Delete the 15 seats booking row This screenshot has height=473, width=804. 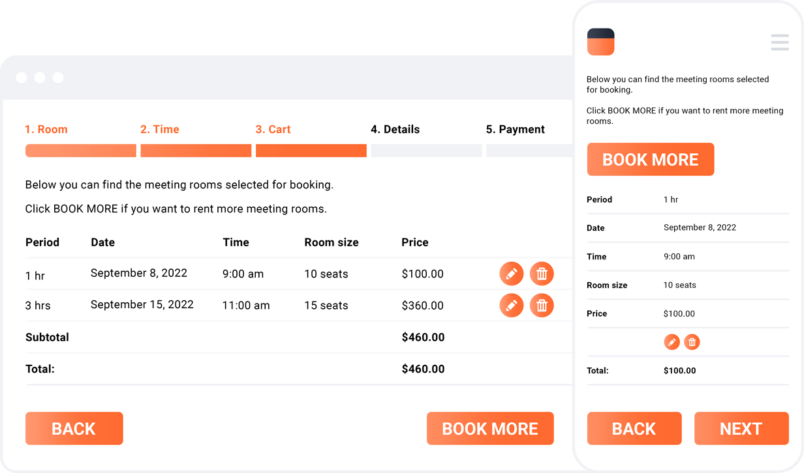pos(542,305)
